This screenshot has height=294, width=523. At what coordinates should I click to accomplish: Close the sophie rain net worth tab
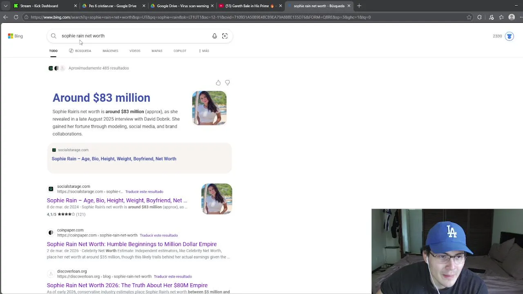tap(349, 6)
